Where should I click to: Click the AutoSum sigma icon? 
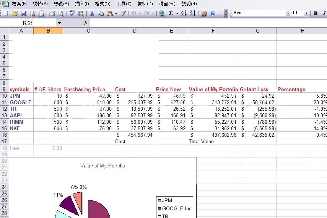171,13
